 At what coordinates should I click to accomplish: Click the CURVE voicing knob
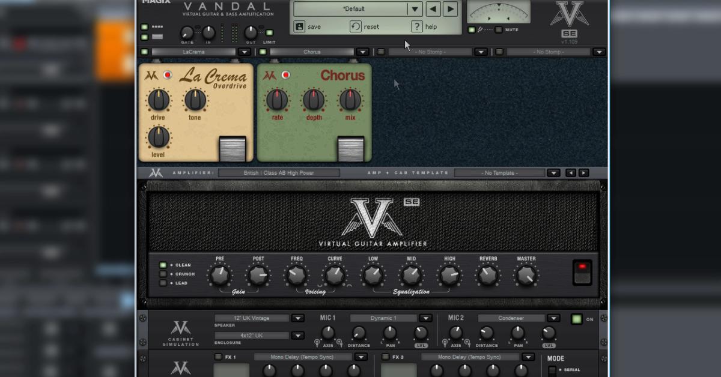[x=335, y=276]
